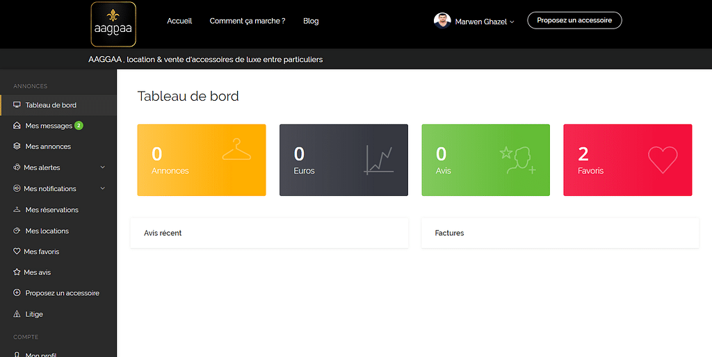Viewport: 712px width, 357px height.
Task: Click the hanger icon on Annonces card
Action: (x=236, y=150)
